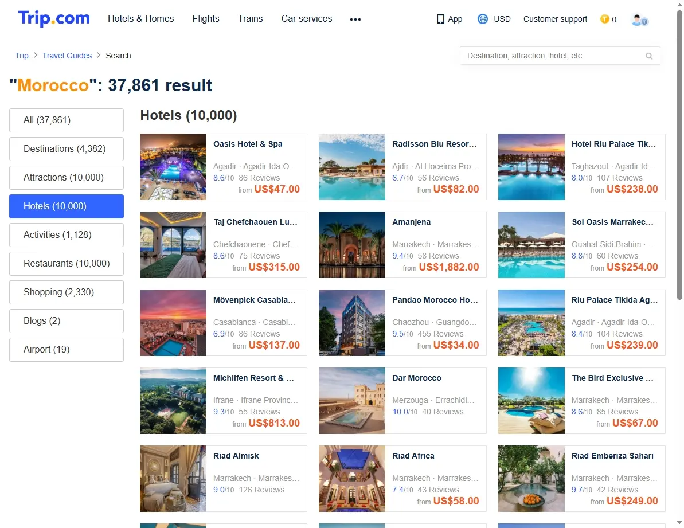Expand the three-dot more menu
The width and height of the screenshot is (684, 528).
[x=355, y=19]
